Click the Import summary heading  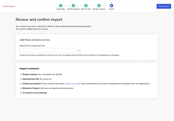[29, 68]
